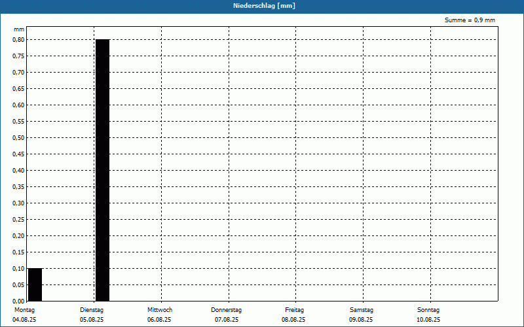Click the date 07.08.25
Viewport: 524px width, 327px height.
[227, 320]
